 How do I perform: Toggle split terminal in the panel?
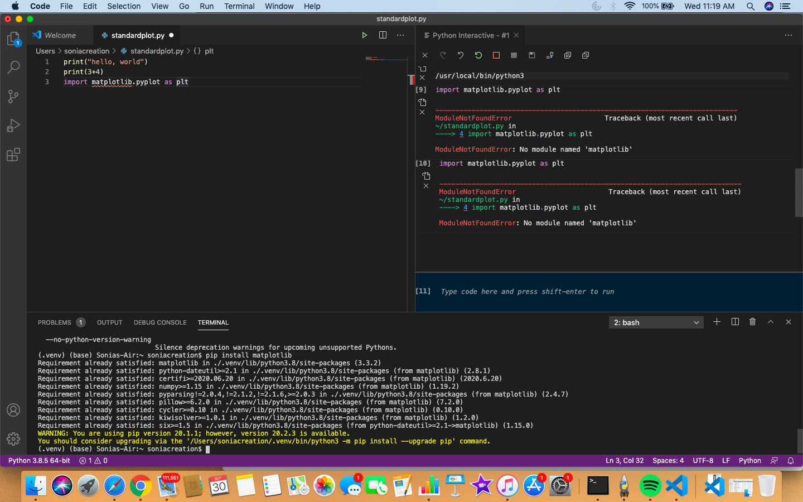click(734, 322)
